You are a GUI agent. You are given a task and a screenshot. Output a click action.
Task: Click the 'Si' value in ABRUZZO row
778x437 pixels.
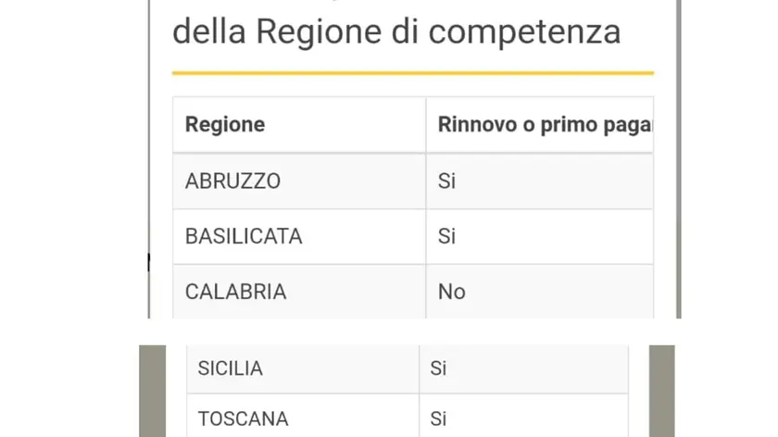446,181
